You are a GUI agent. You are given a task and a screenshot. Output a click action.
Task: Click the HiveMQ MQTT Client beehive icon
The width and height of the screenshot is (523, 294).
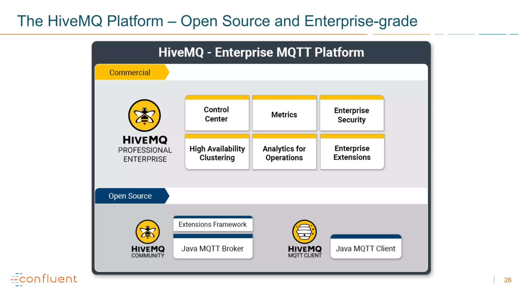304,231
